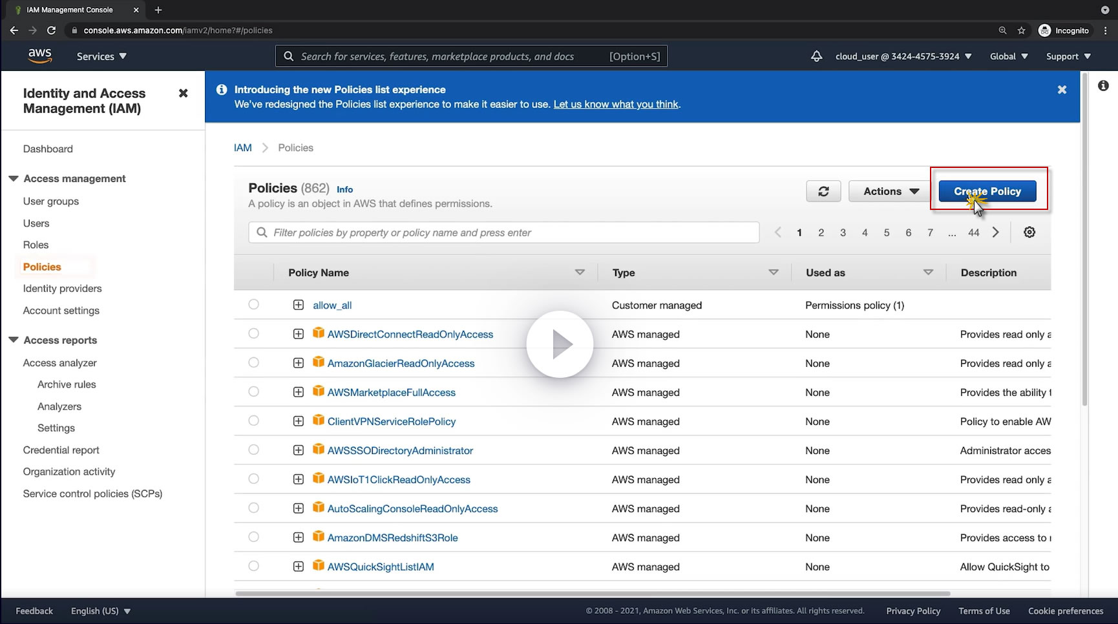
Task: Click the AWS logo home icon
Action: 39,56
